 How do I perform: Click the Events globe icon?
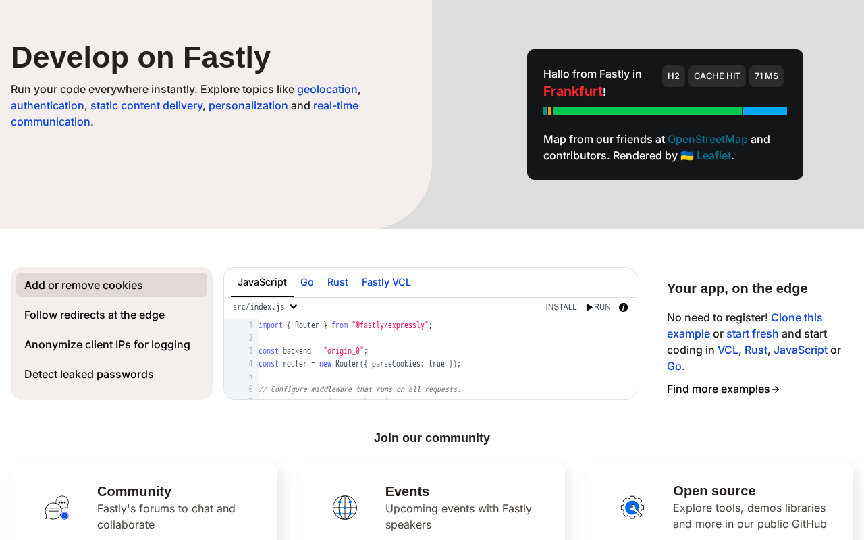coord(344,508)
